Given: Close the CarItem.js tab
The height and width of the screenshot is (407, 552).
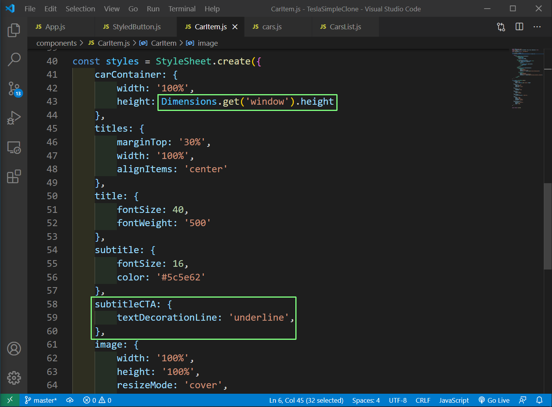Looking at the screenshot, I should tap(235, 27).
